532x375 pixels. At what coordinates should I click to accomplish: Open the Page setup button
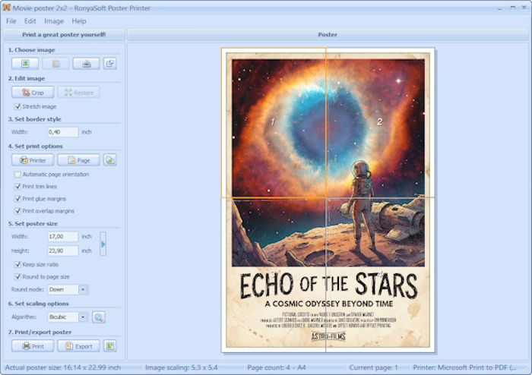pos(79,160)
